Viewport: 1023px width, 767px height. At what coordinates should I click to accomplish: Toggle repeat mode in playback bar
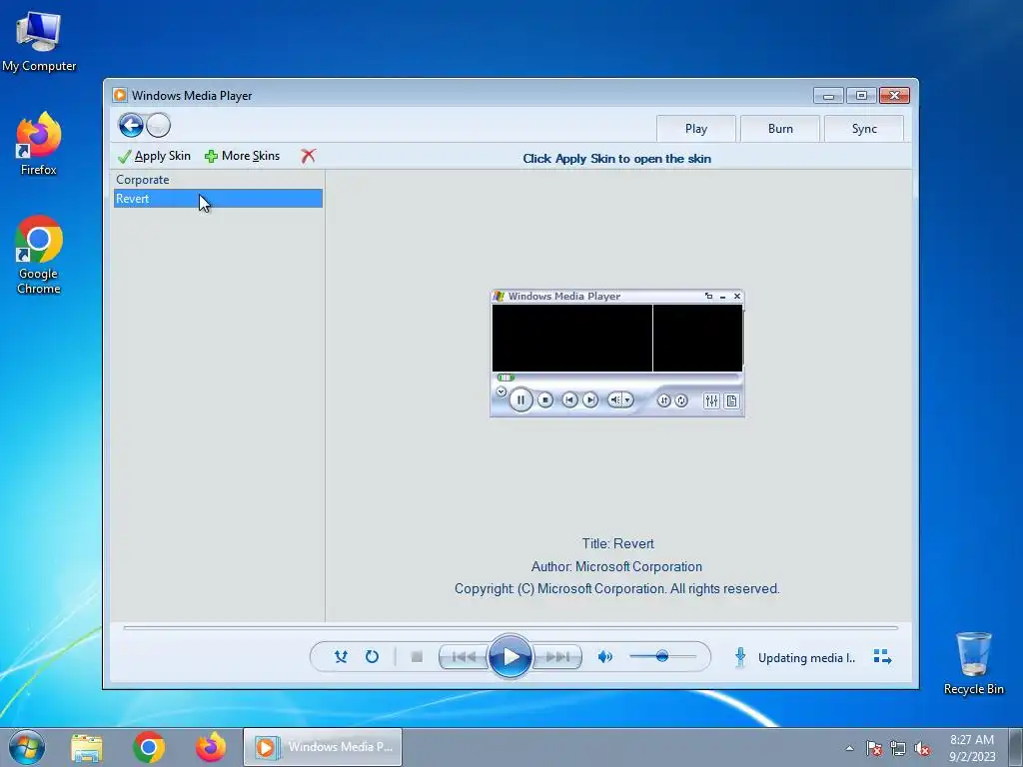(372, 657)
